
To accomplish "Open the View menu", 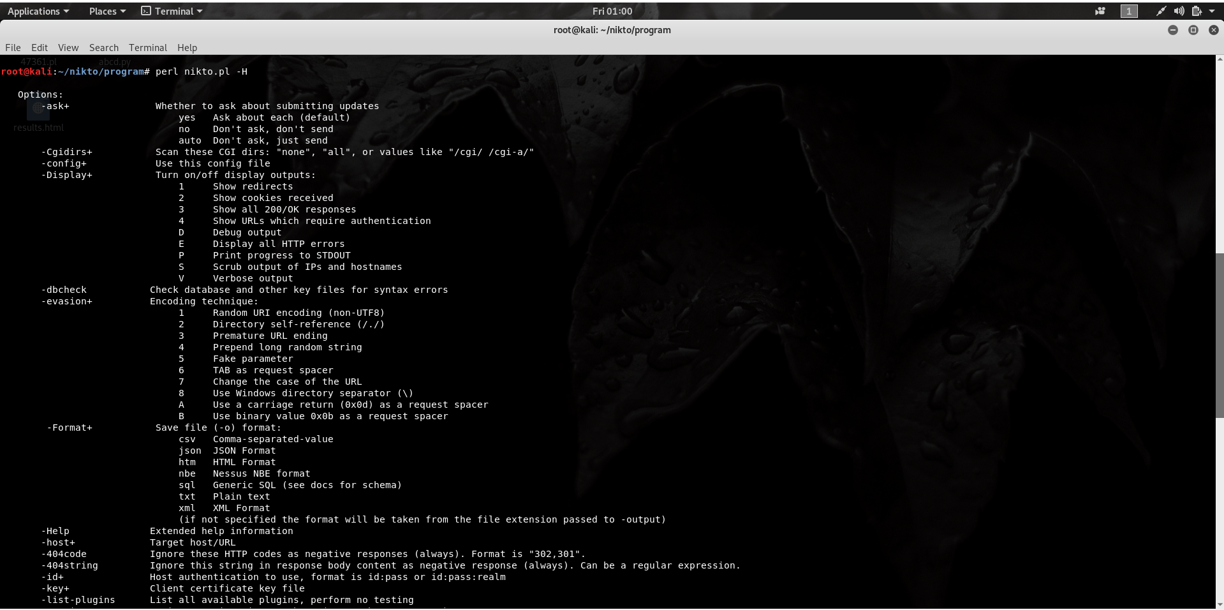I will tap(68, 47).
